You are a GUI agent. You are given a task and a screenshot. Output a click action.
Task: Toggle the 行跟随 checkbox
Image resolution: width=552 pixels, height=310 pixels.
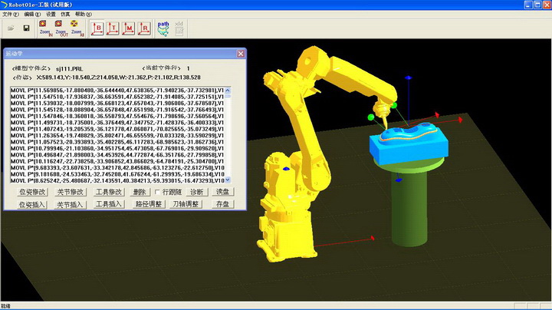pyautogui.click(x=158, y=192)
